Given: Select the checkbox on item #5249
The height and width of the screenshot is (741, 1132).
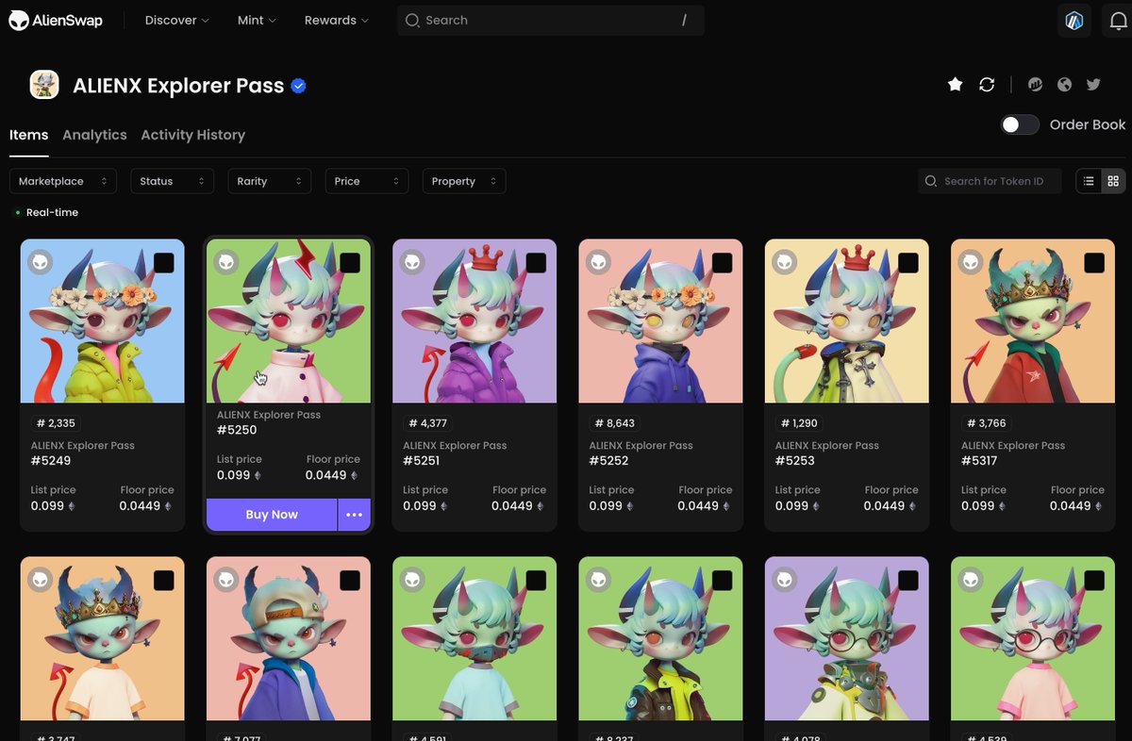Looking at the screenshot, I should (163, 263).
